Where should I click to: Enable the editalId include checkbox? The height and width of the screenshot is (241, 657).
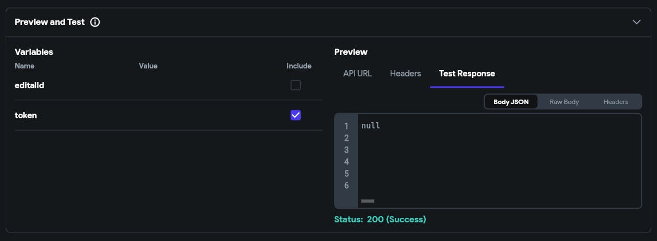[296, 85]
